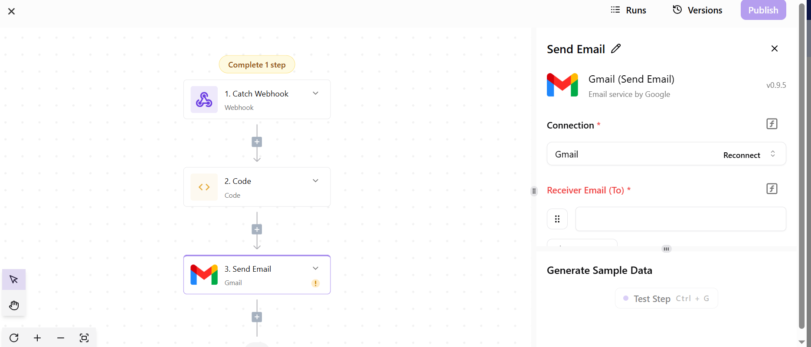
Task: Expand the Catch Webhook step chevron
Action: pyautogui.click(x=316, y=93)
